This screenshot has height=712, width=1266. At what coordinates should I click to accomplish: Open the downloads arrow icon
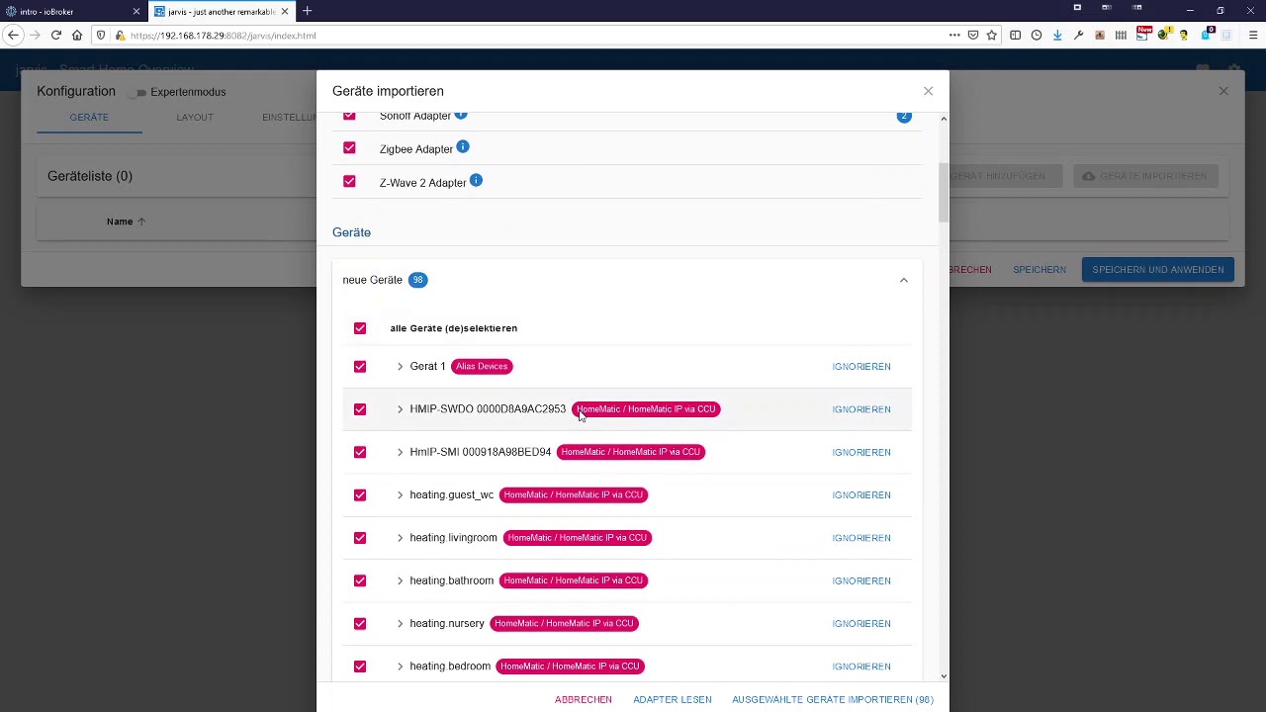[1057, 36]
